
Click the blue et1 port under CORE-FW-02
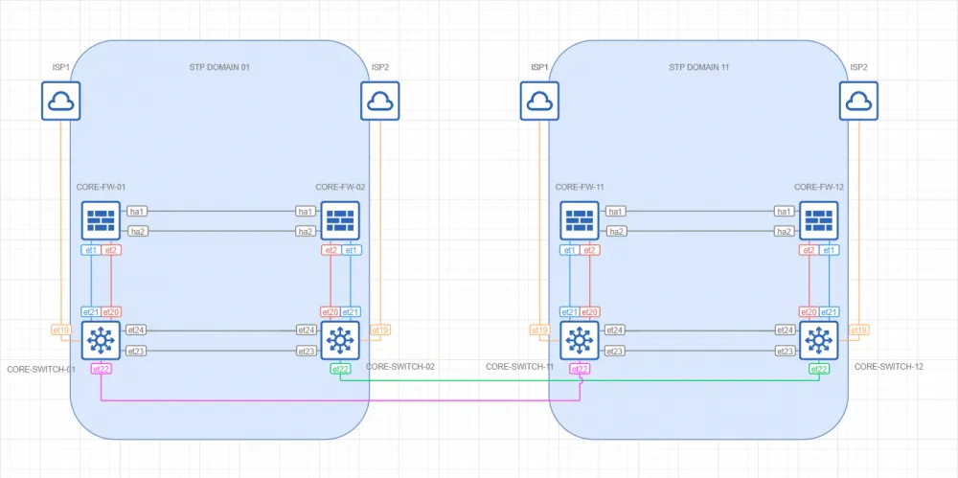[351, 250]
